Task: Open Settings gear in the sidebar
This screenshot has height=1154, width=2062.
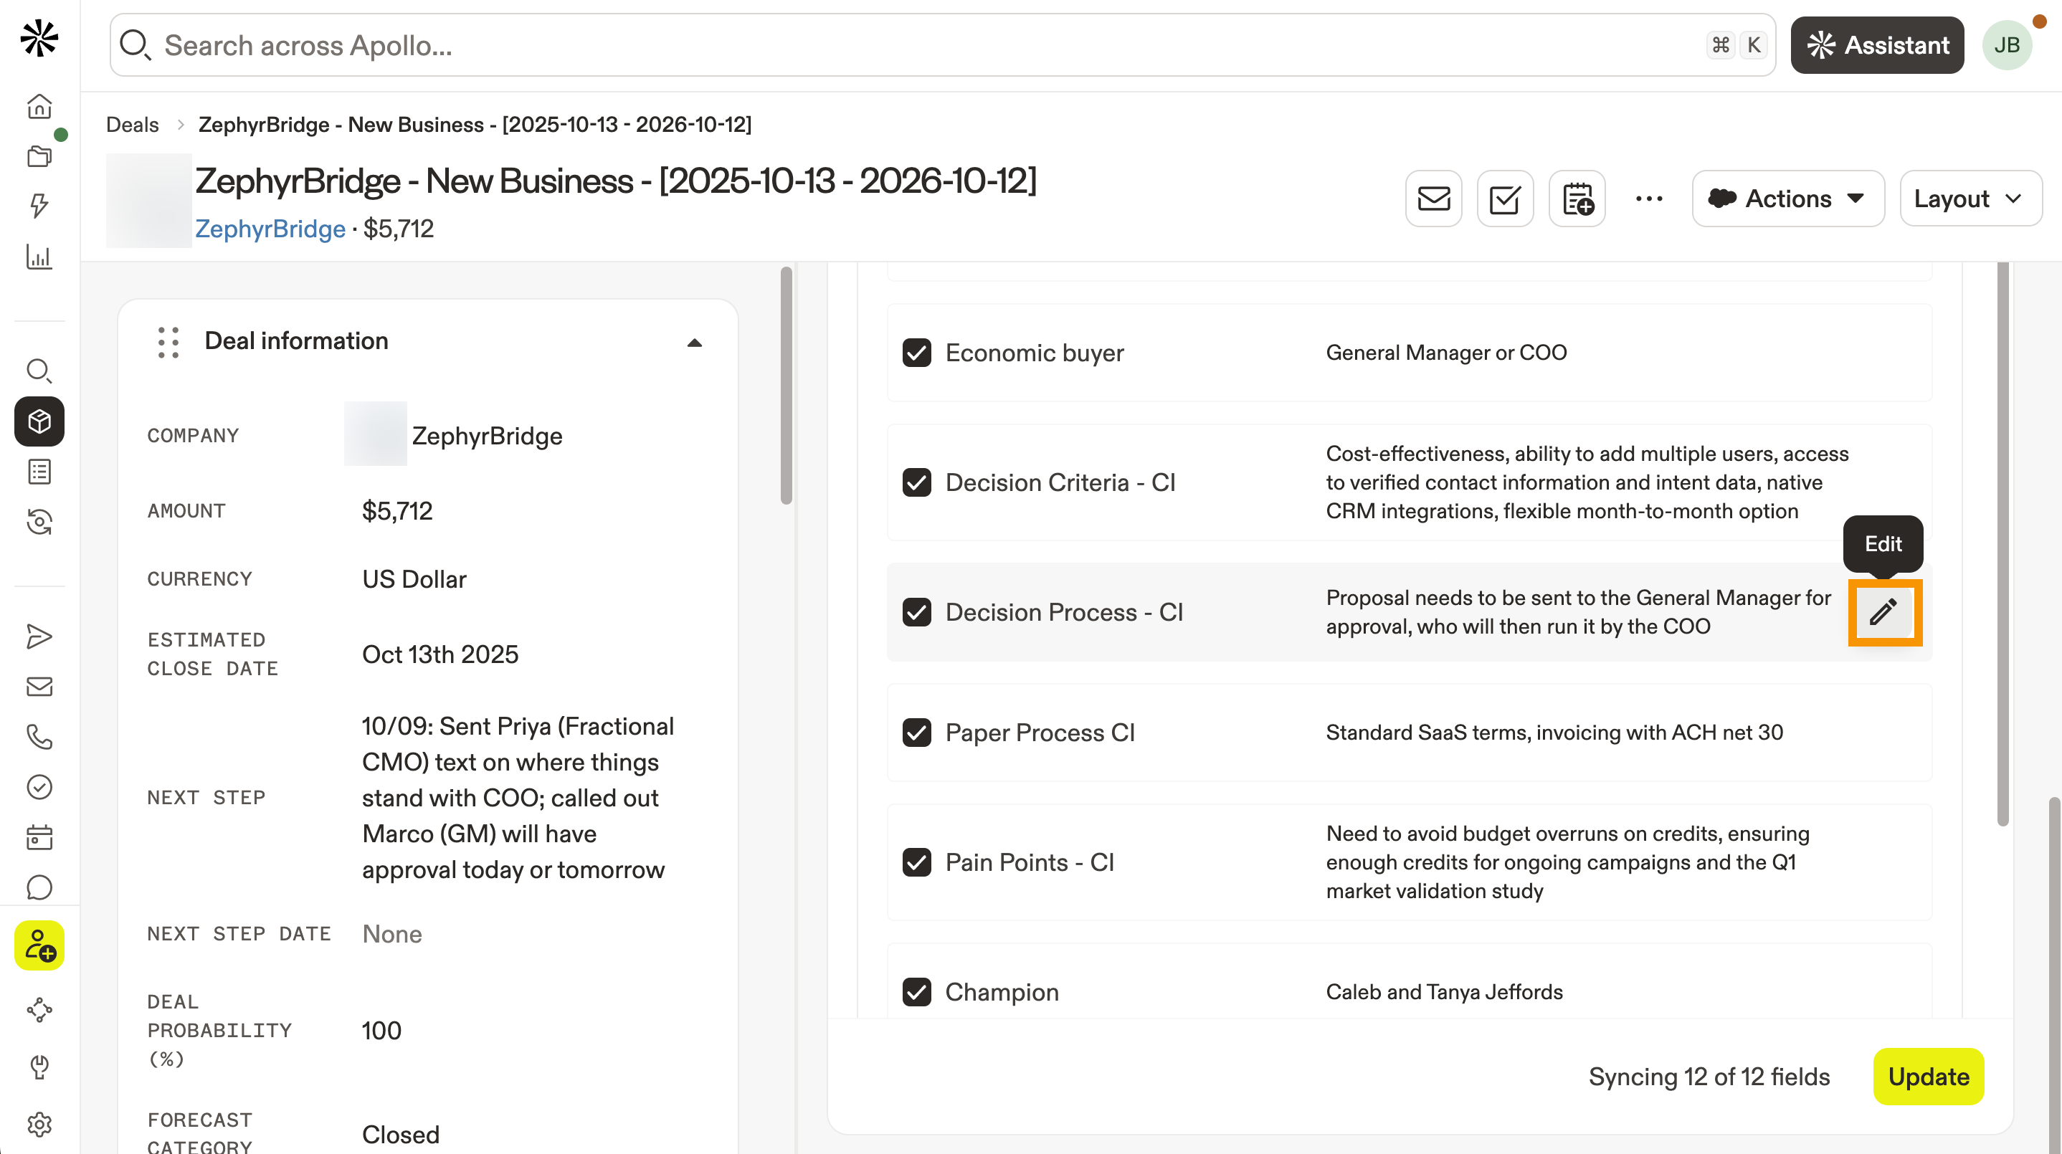Action: tap(39, 1125)
